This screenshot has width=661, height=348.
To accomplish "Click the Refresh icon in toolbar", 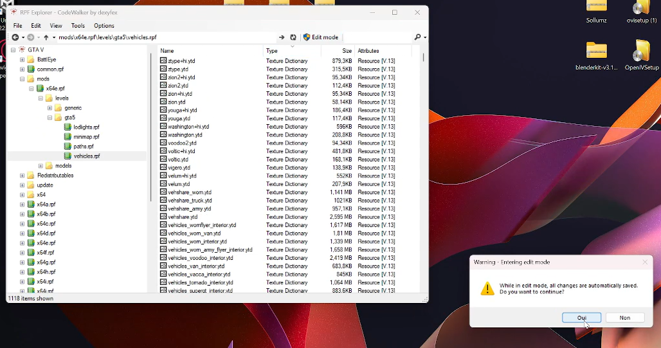I will (293, 37).
